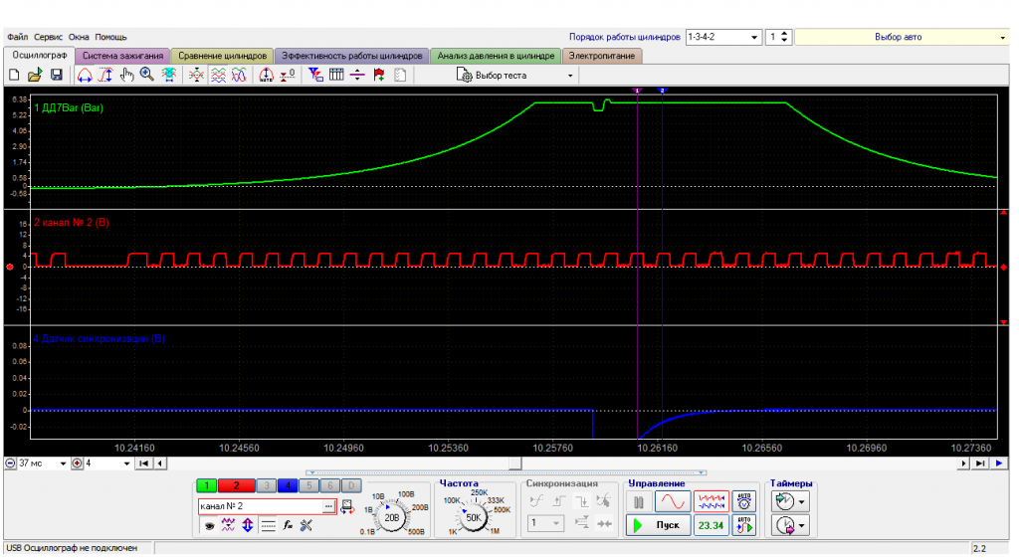Open the Выбор теста dropdown
Image resolution: width=1019 pixels, height=558 pixels.
click(x=570, y=76)
